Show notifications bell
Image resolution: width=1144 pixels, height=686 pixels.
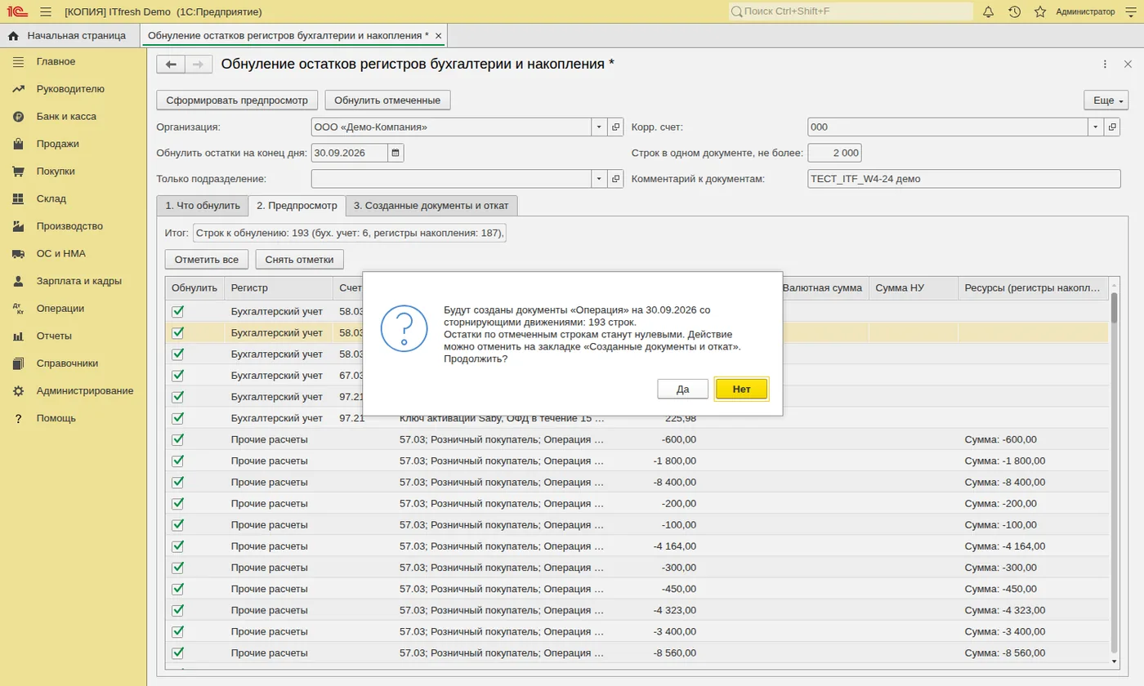(988, 11)
